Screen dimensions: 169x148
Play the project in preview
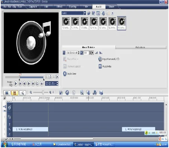click(x=16, y=83)
